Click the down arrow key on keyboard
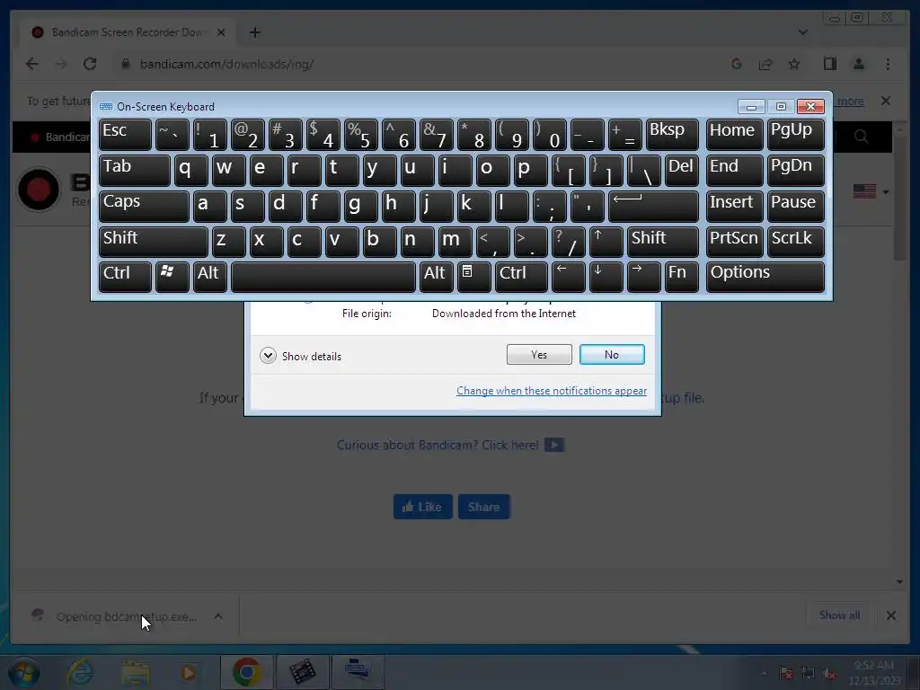 pyautogui.click(x=606, y=277)
